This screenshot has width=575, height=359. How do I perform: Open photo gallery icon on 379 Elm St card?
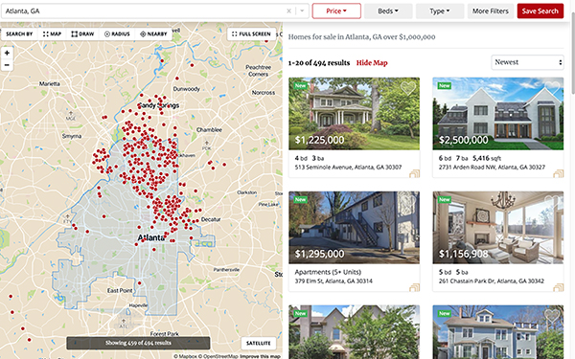[414, 287]
